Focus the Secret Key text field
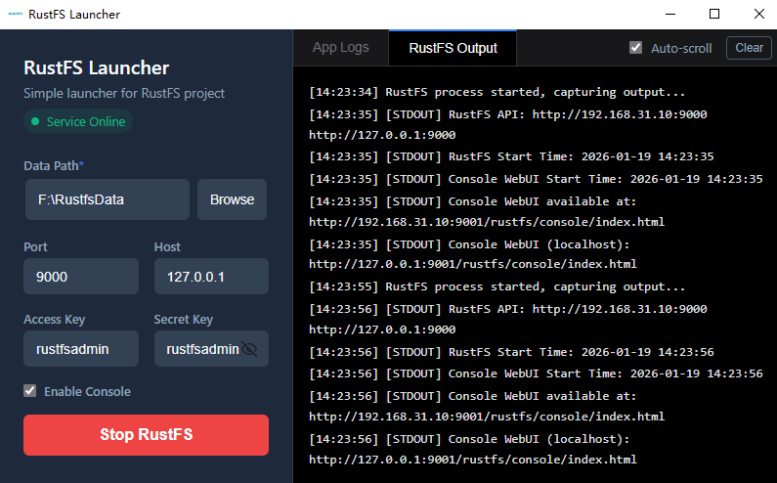Viewport: 777px width, 483px height. [200, 349]
